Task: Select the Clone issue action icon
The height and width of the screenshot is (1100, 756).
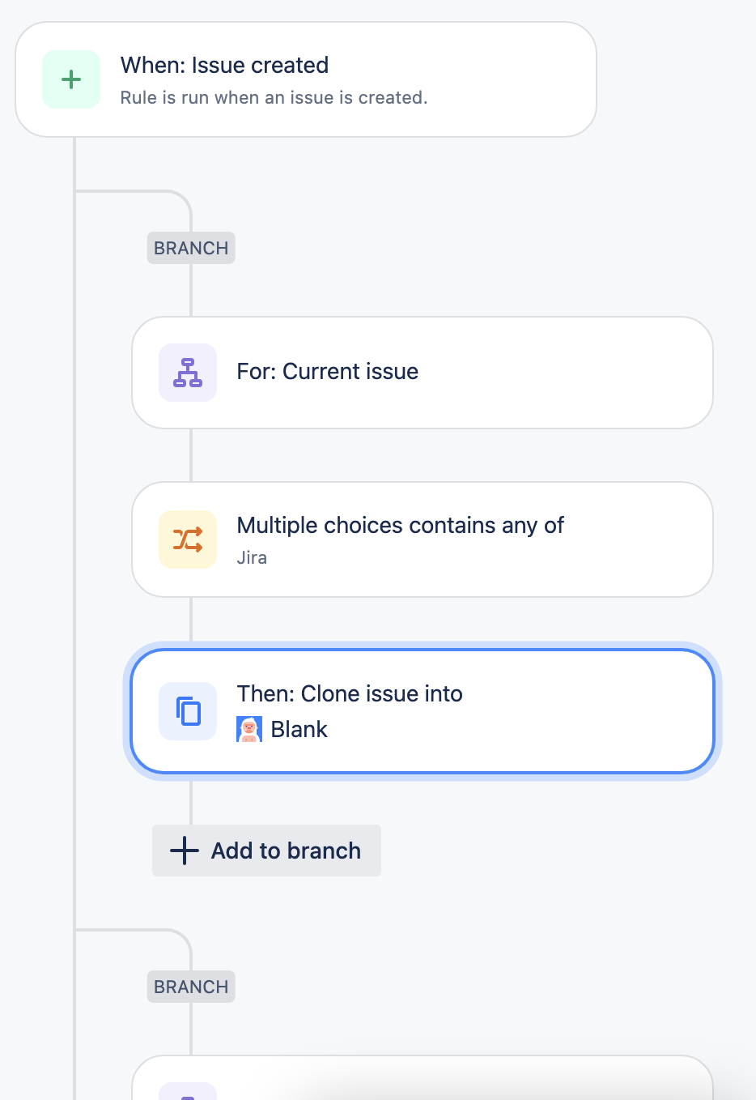Action: [x=187, y=711]
